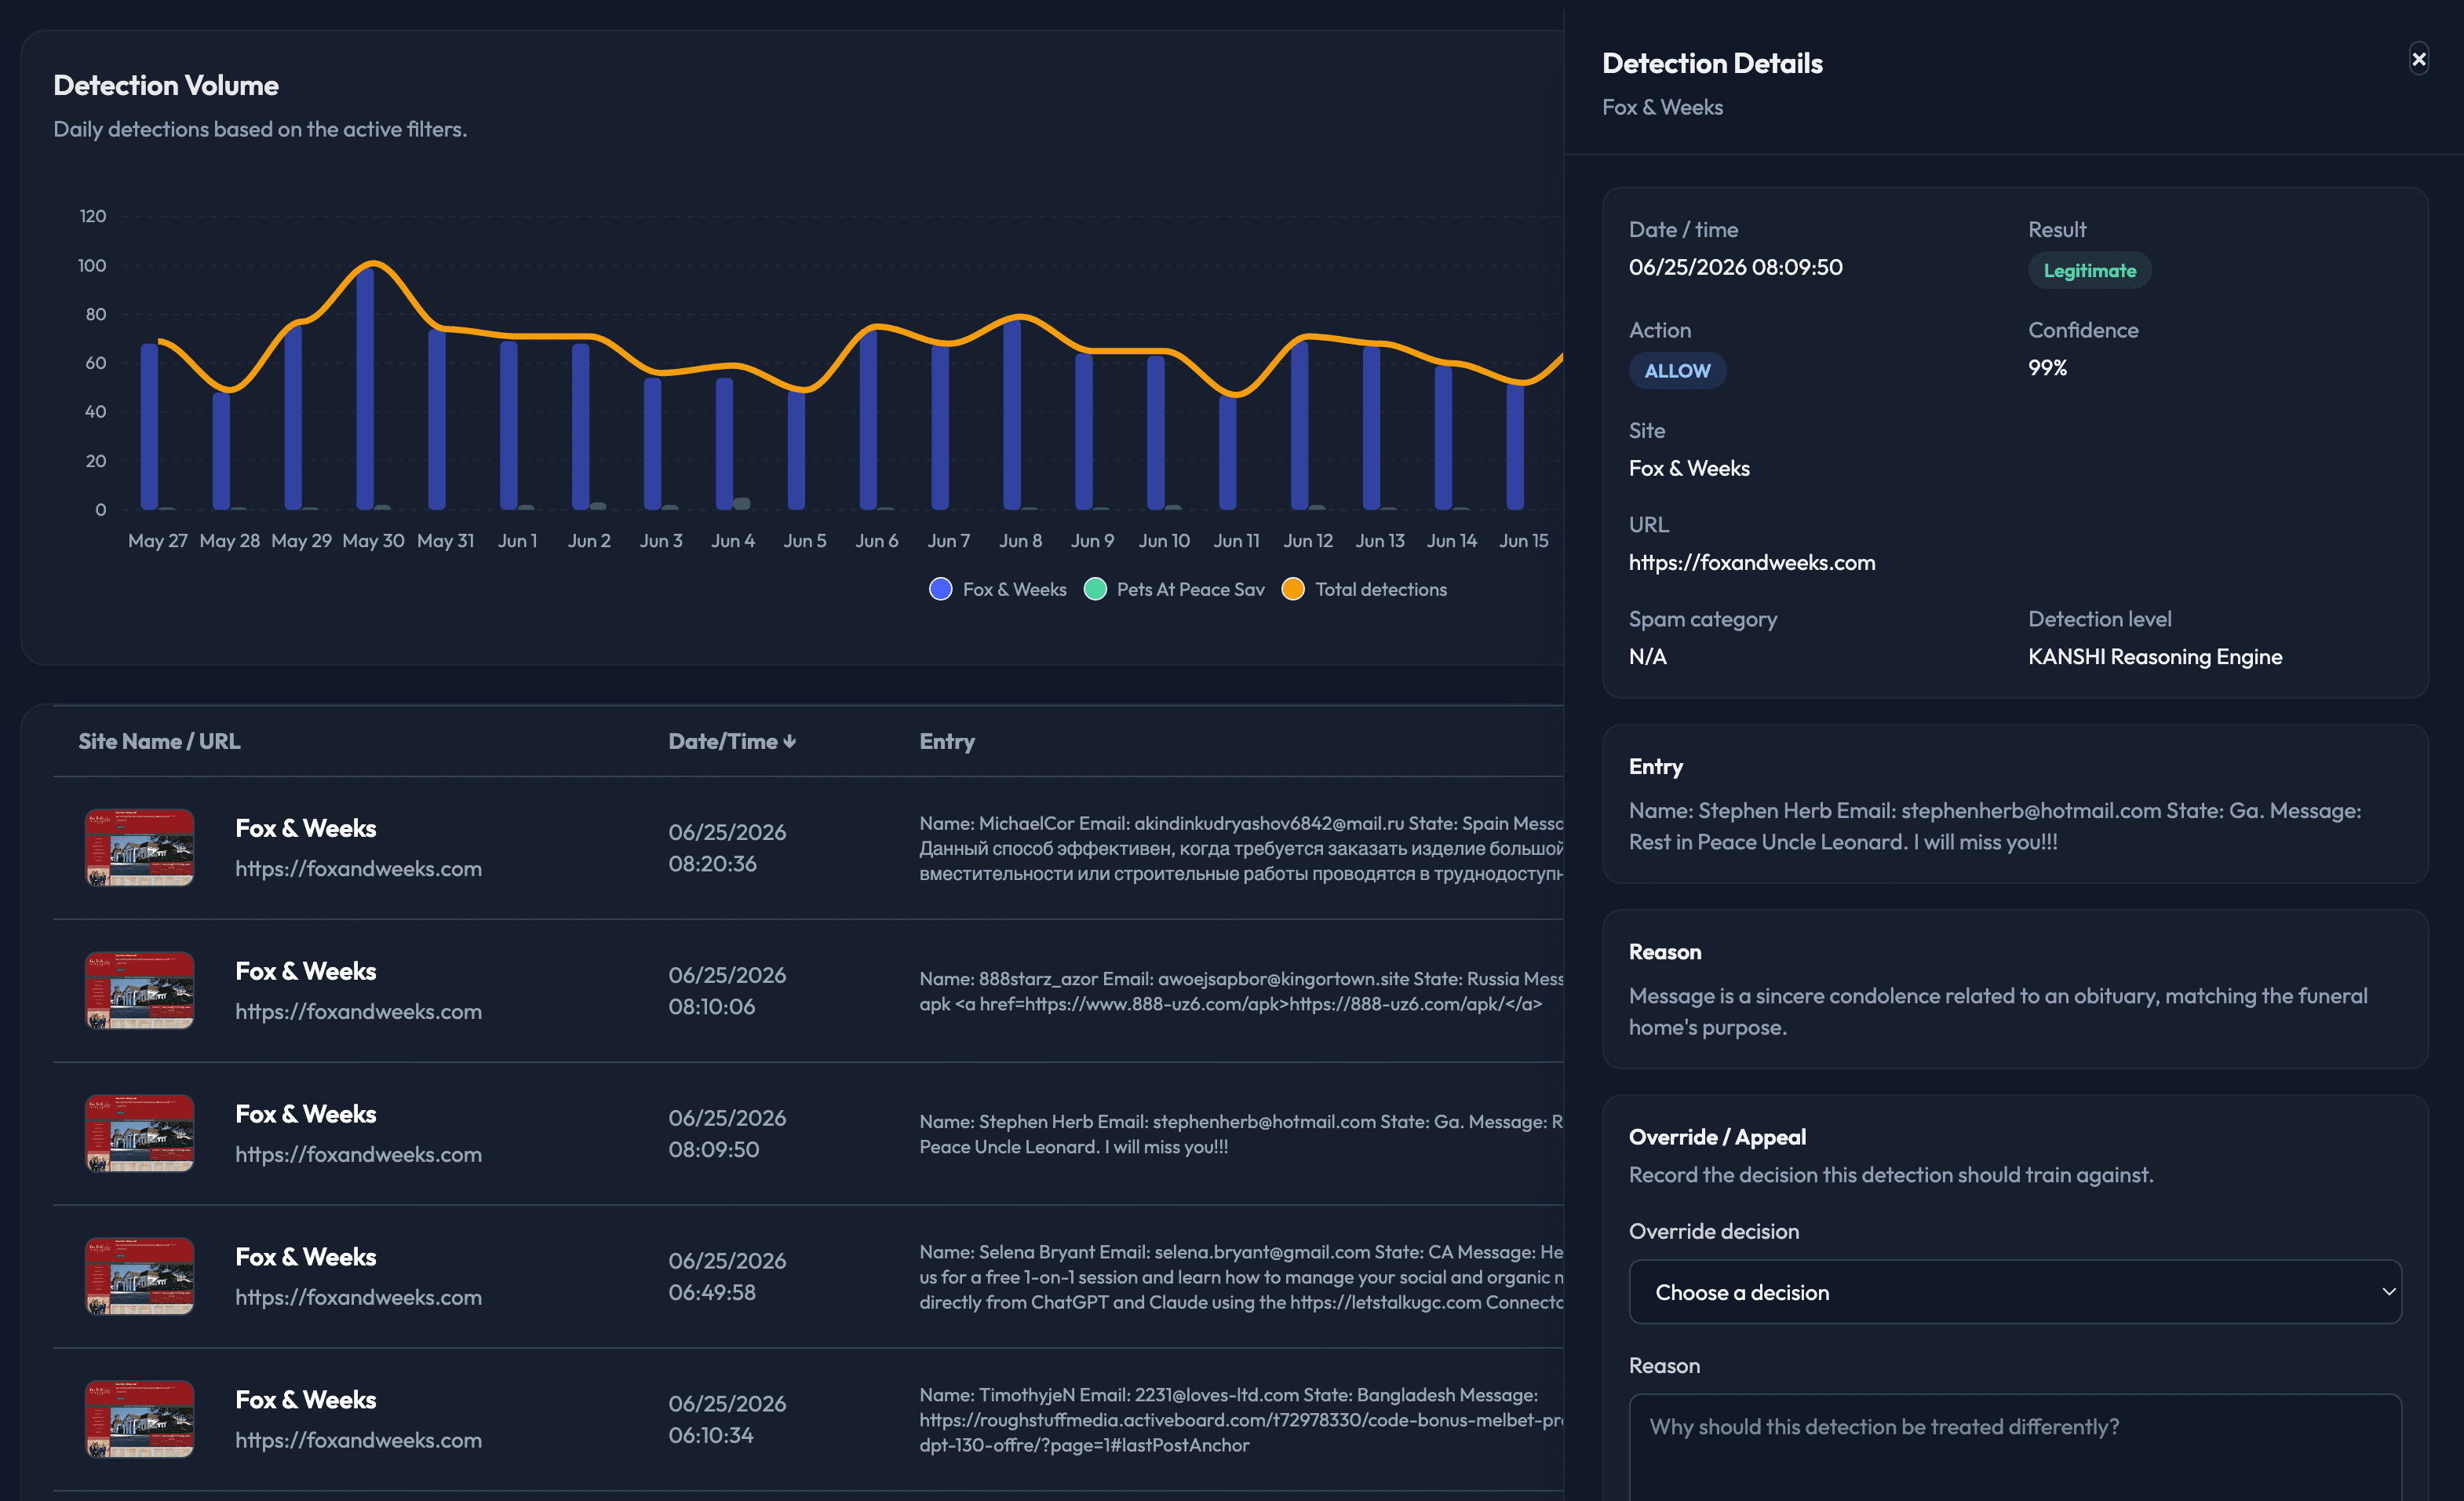
Task: Click the Fox & Weeks name in the 06:10:34 row
Action: tap(305, 1399)
